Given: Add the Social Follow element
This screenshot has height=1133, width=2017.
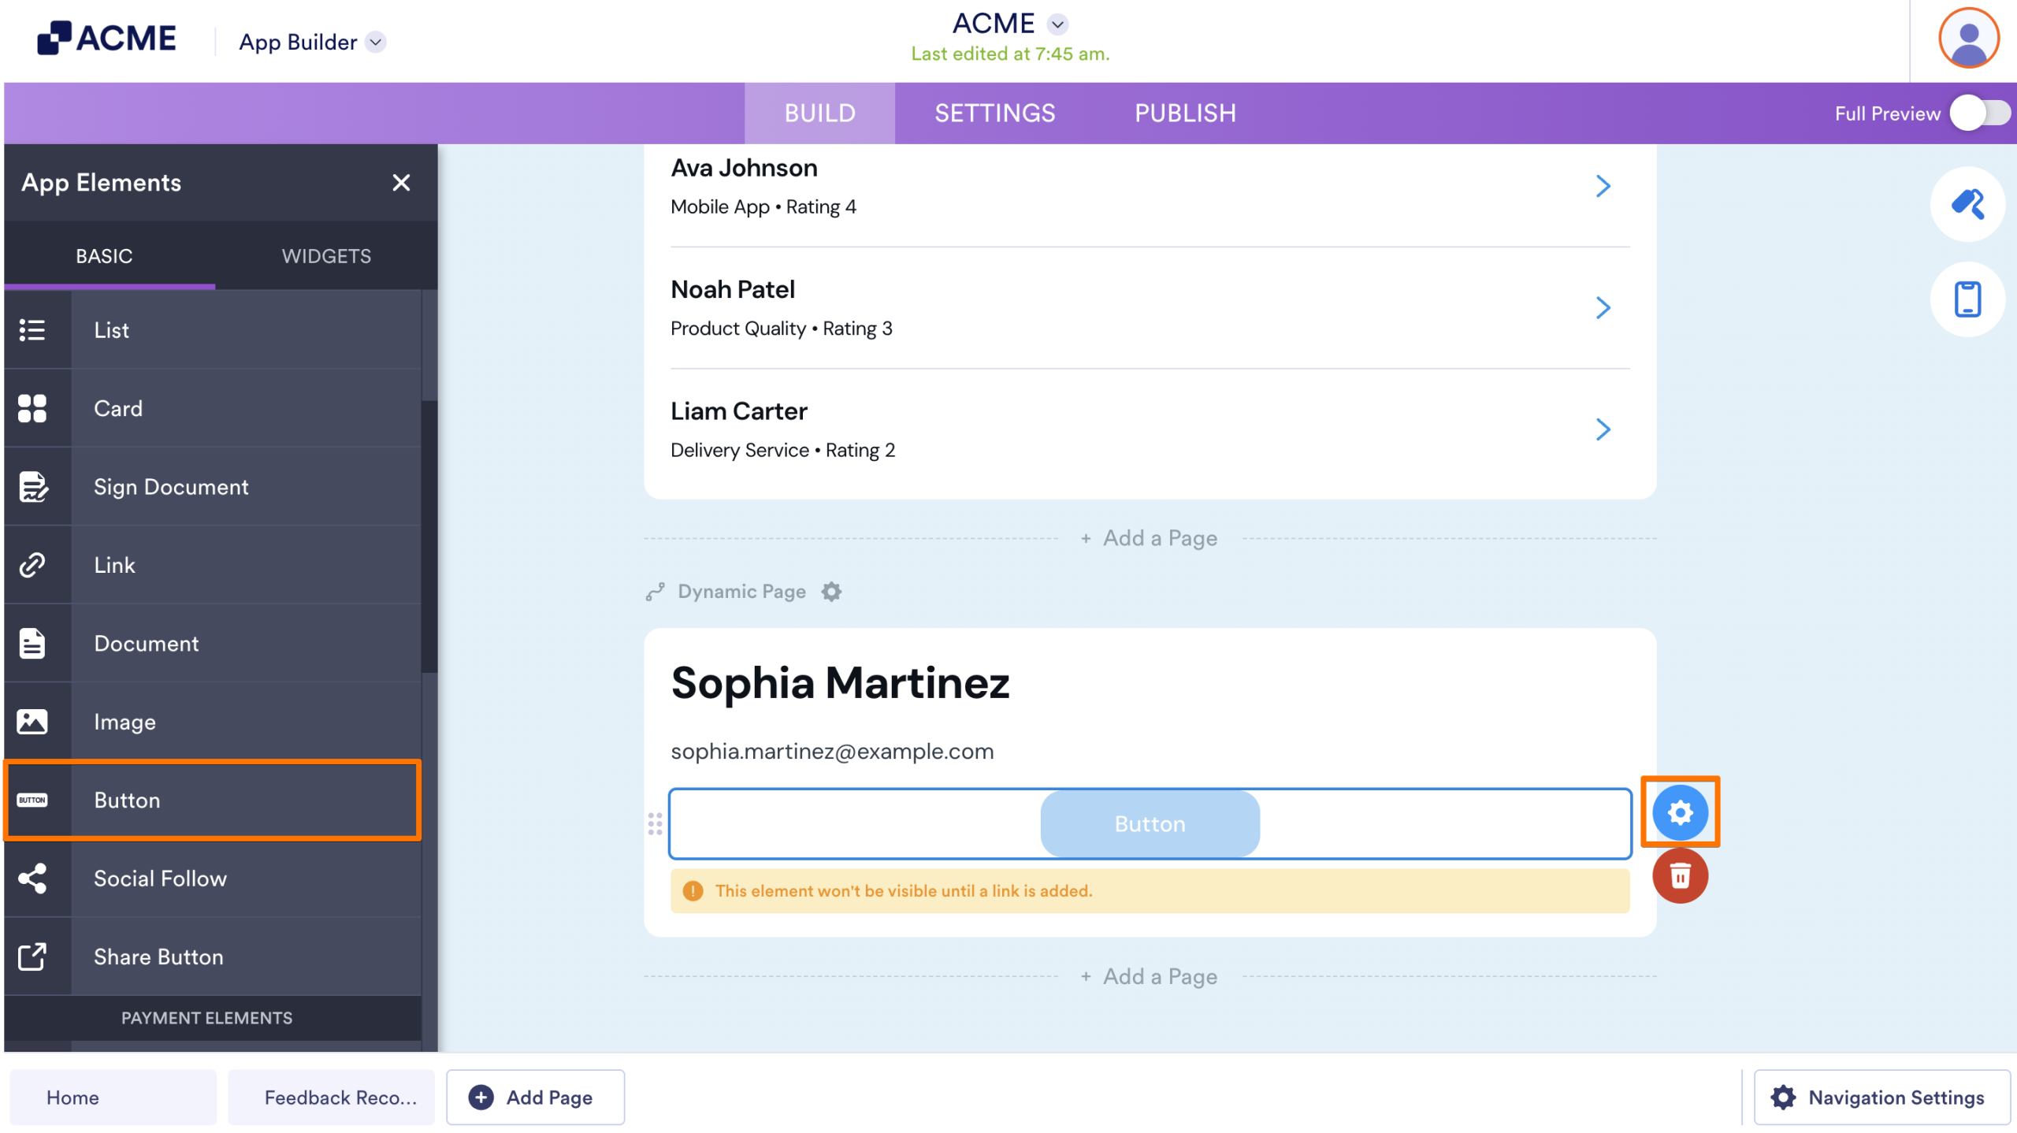Looking at the screenshot, I should pyautogui.click(x=213, y=879).
